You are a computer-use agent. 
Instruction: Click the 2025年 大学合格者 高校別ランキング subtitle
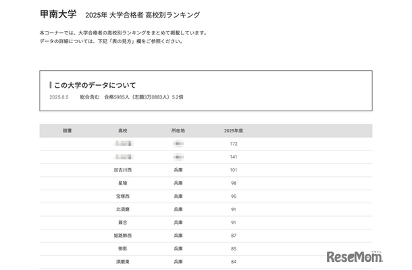143,15
